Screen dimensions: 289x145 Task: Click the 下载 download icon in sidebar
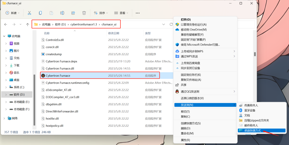11,65
